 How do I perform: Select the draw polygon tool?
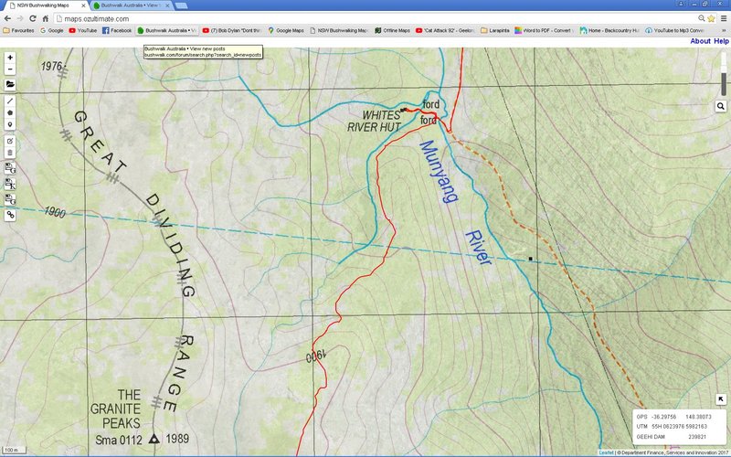(x=10, y=112)
